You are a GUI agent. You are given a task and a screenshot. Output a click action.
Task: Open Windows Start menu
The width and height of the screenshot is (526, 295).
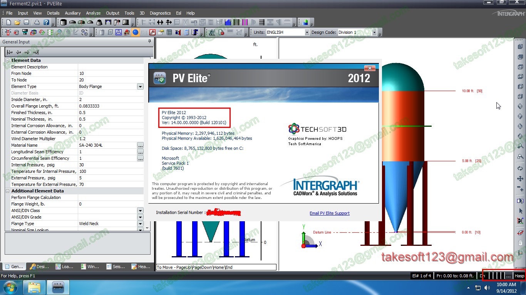[x=10, y=287]
